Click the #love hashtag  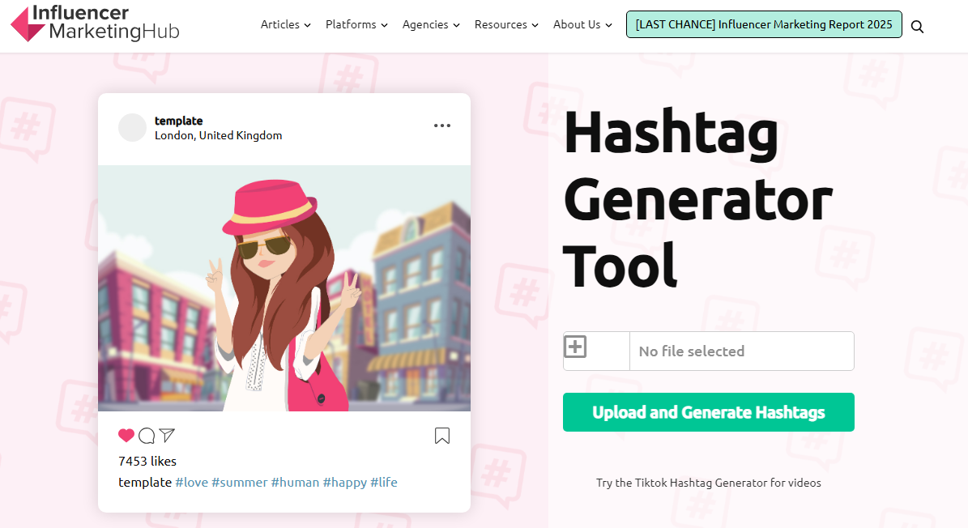[192, 483]
